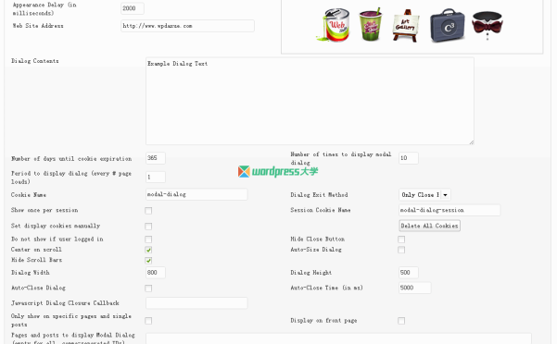Screen dimensions: 557x344
Task: Select the Art Gallery easel icon
Action: click(x=406, y=26)
